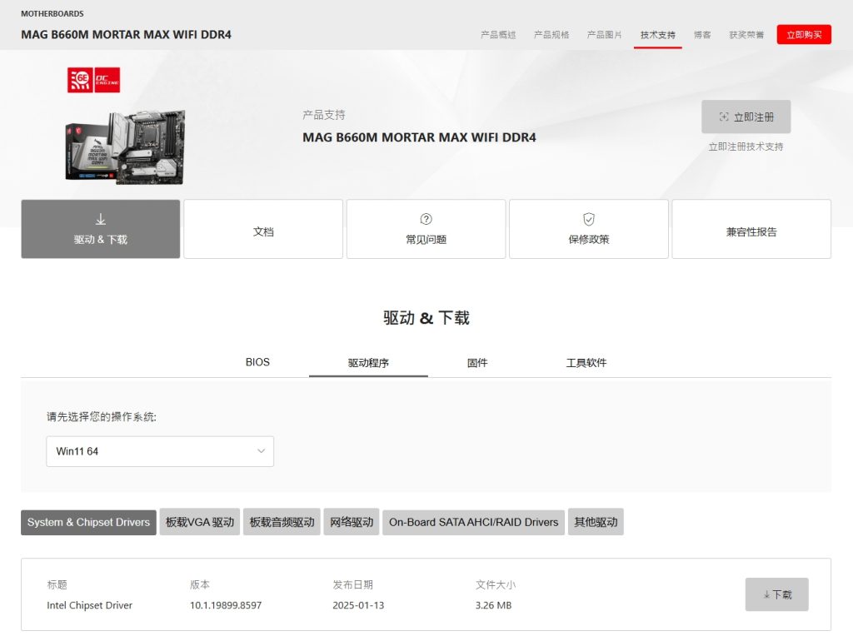Switch to the 产品规格 tab
This screenshot has height=641, width=853.
coord(551,35)
